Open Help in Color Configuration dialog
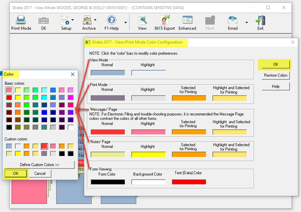The image size is (301, 212). coord(276,86)
